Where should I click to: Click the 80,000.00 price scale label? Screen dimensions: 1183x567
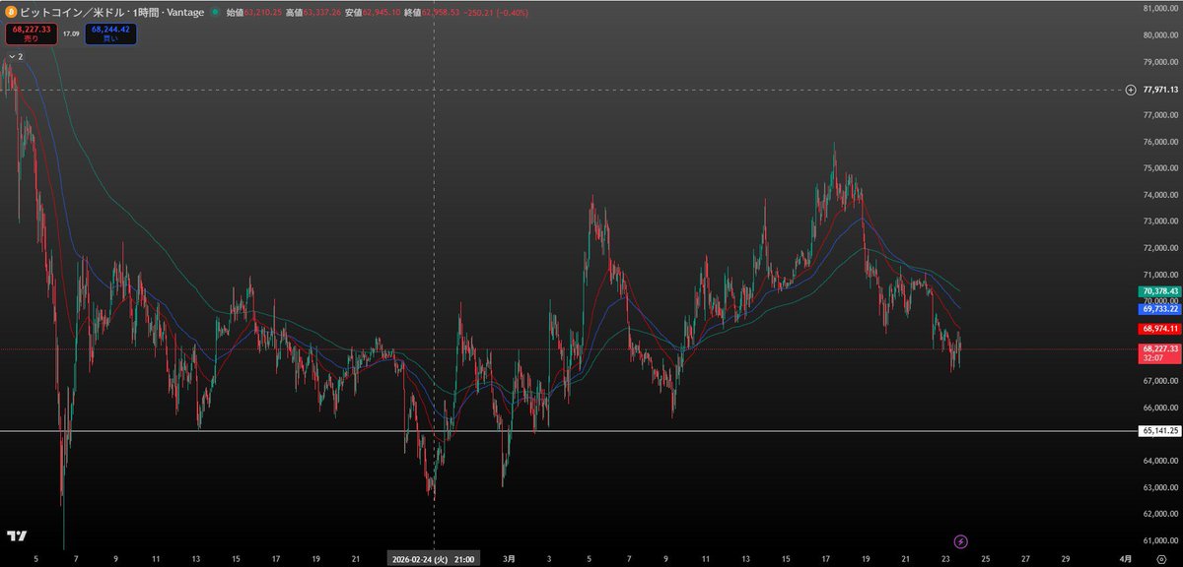point(1161,35)
